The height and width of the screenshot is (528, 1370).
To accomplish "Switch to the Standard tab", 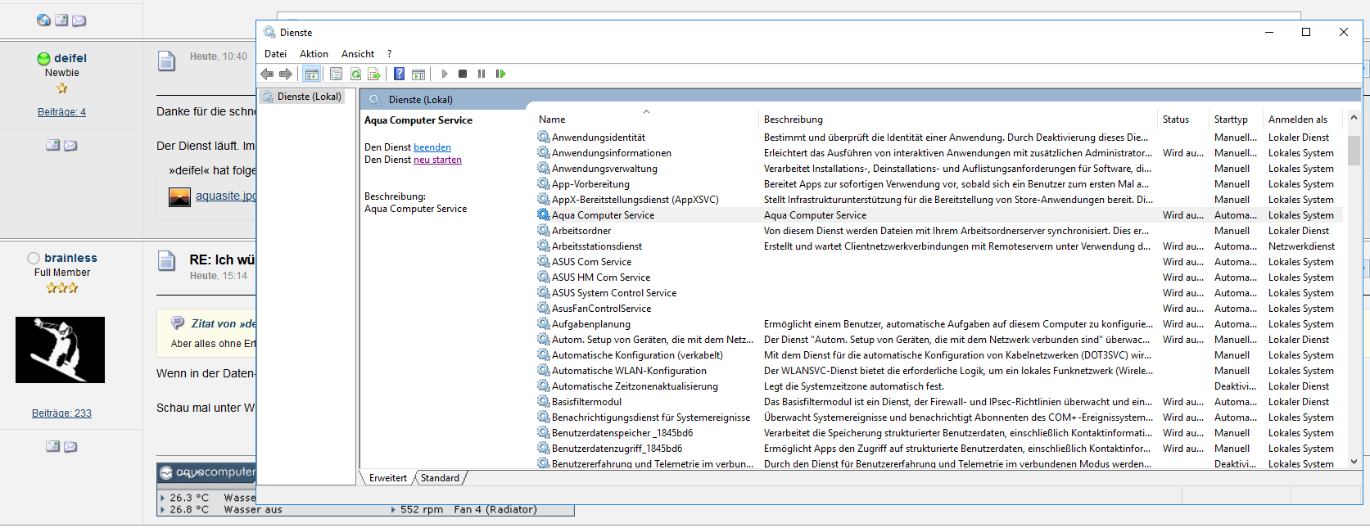I will [440, 478].
